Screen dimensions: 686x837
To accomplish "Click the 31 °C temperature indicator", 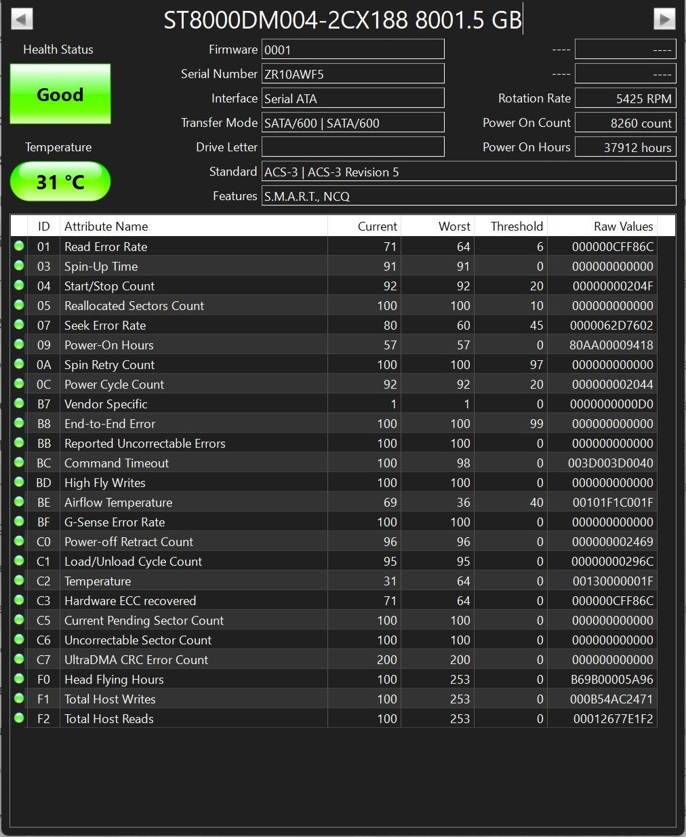I will 60,182.
